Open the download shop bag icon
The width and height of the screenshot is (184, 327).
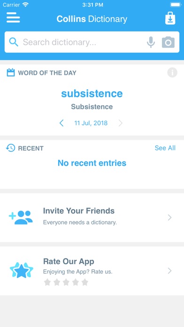[x=170, y=18]
